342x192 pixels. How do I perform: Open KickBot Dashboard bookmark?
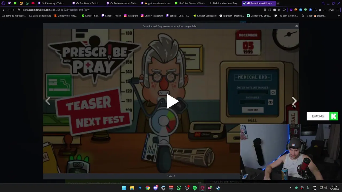tap(205, 16)
